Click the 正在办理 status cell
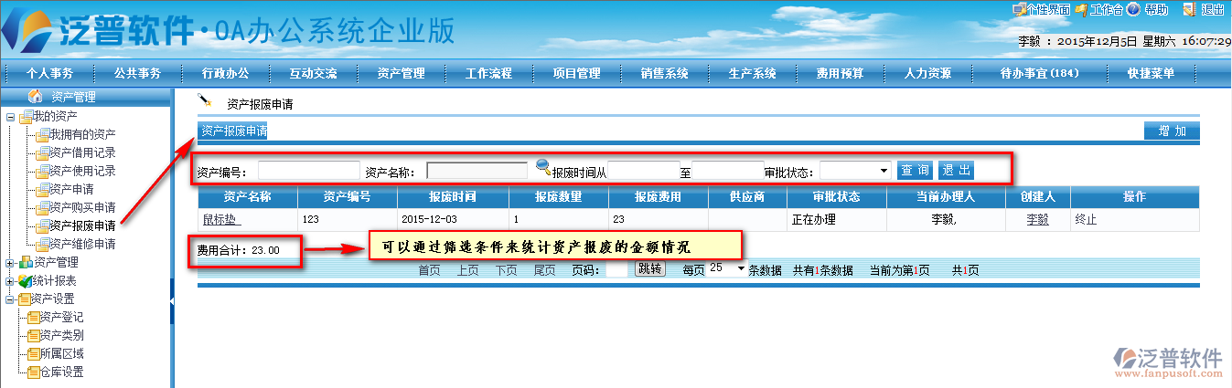 coord(836,220)
